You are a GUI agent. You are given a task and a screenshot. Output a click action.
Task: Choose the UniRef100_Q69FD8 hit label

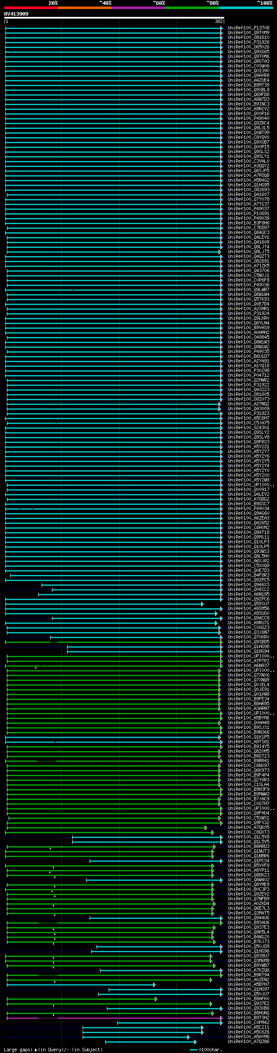pyautogui.click(x=248, y=95)
